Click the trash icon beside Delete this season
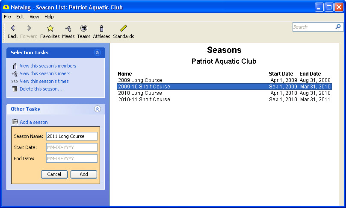Viewport: 346px width, 208px height. [15, 89]
